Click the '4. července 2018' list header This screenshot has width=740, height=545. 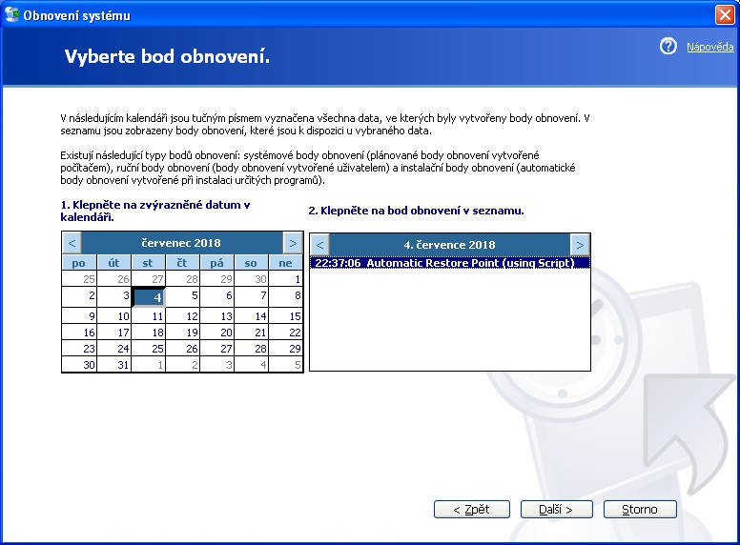(450, 245)
